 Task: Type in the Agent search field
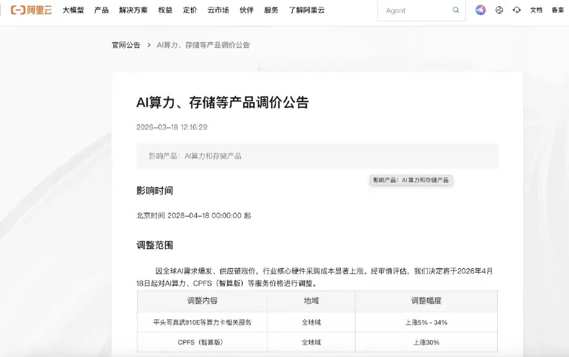[x=416, y=11]
